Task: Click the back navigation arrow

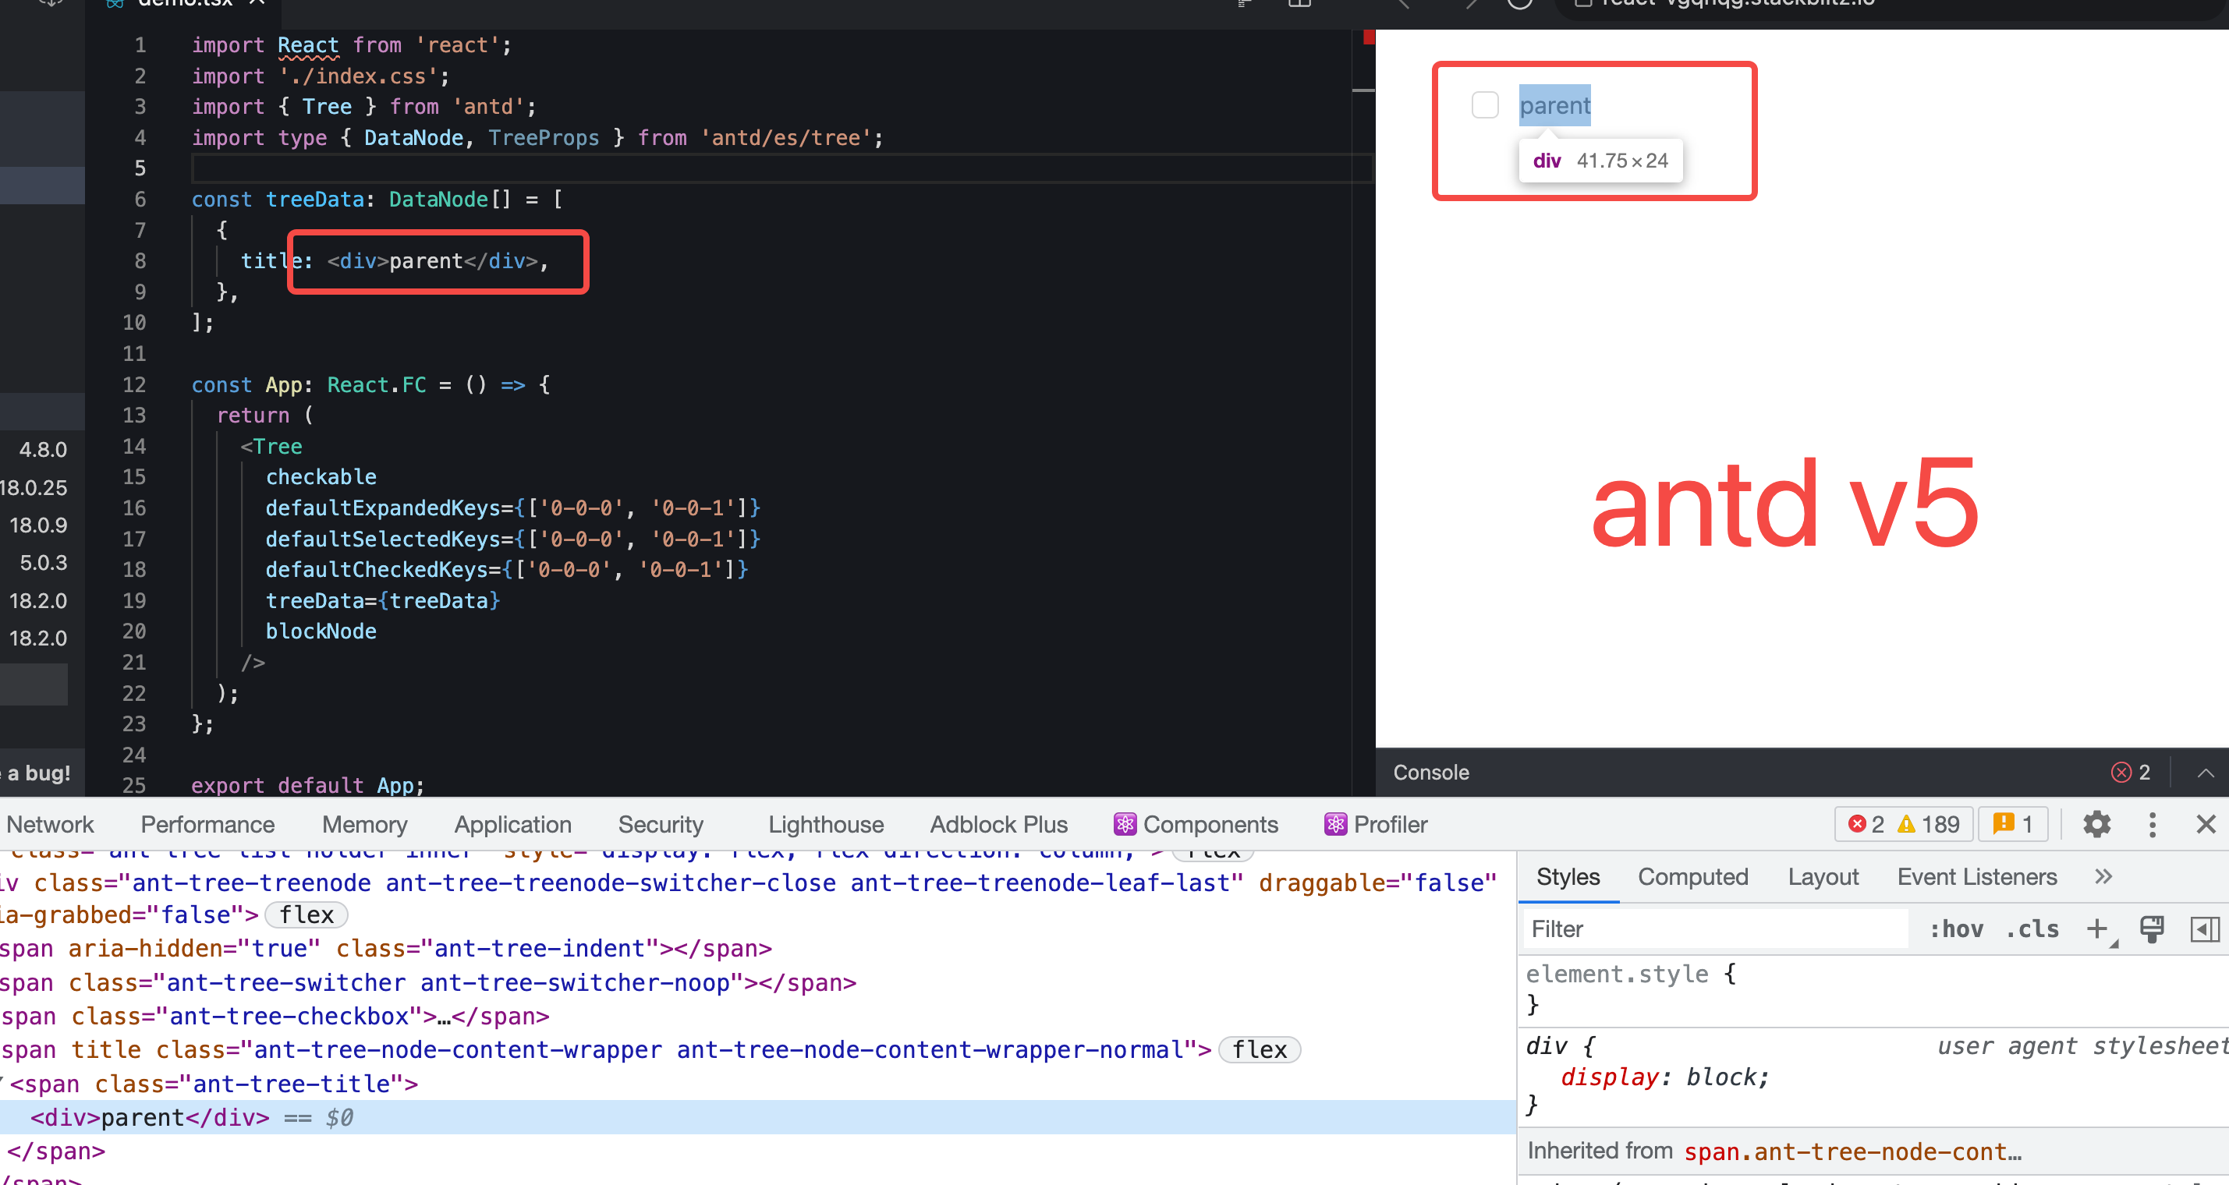Action: click(1404, 5)
